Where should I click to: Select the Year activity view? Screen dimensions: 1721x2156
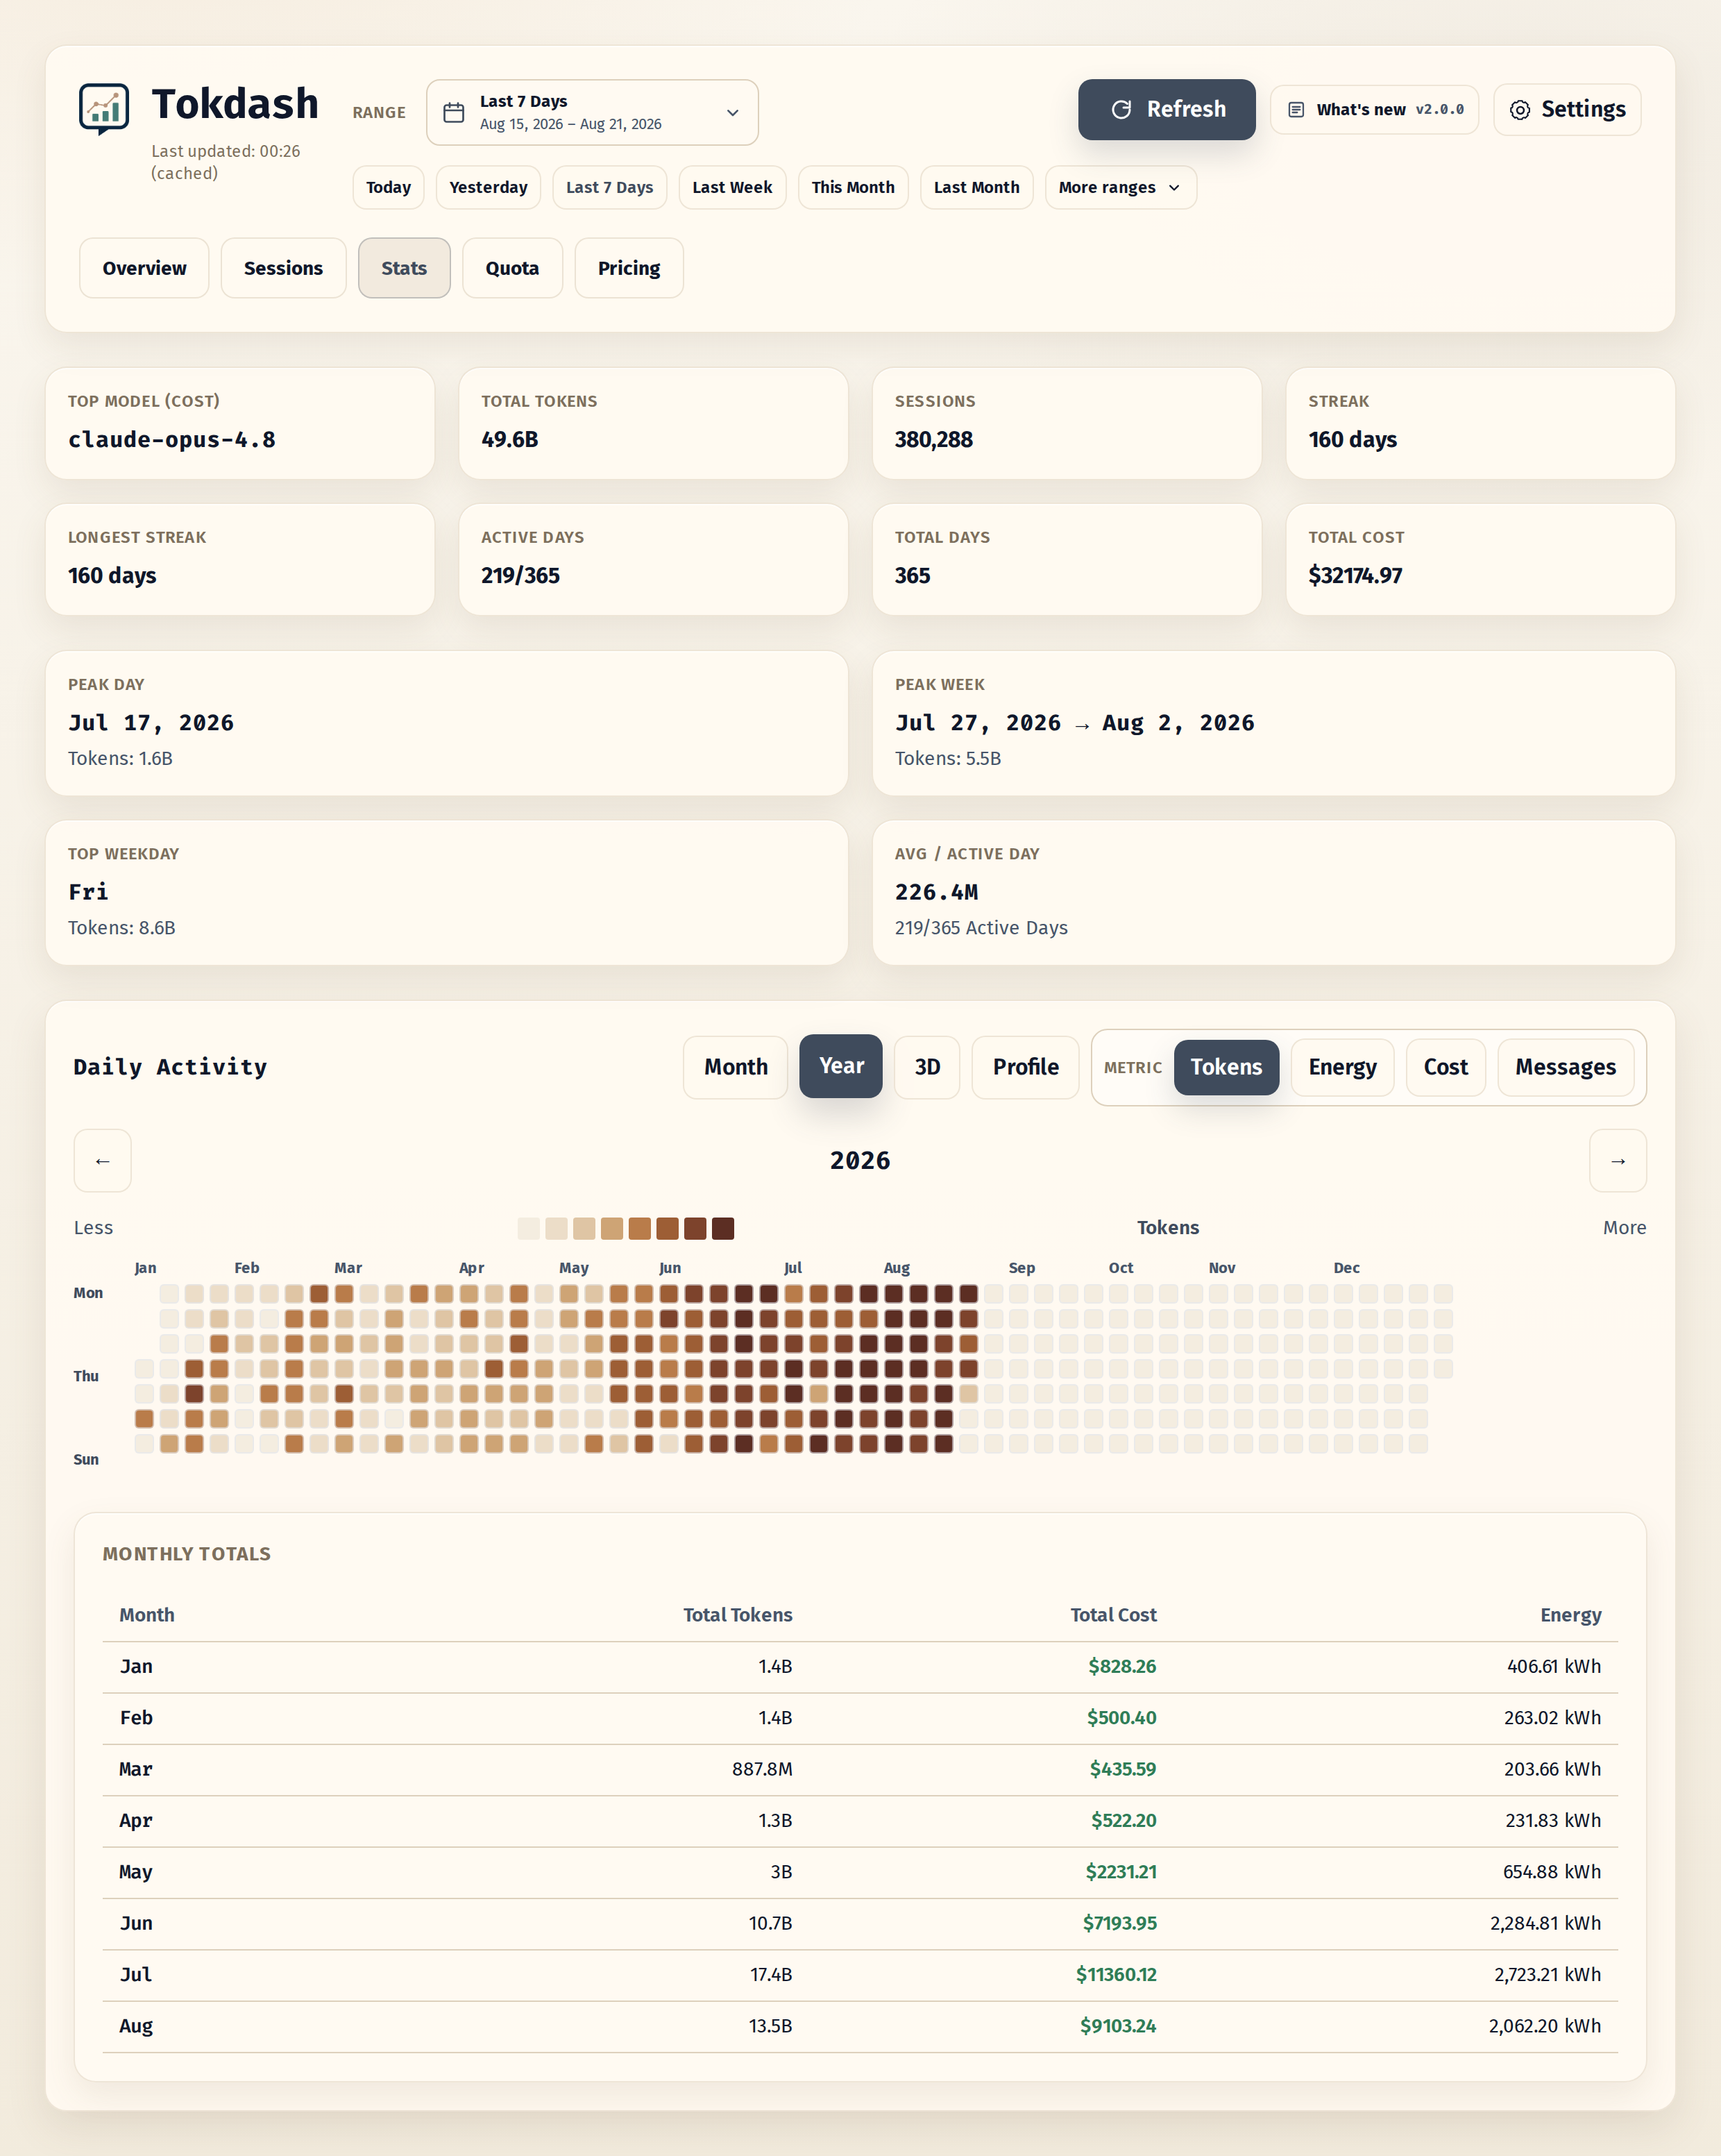(x=841, y=1066)
